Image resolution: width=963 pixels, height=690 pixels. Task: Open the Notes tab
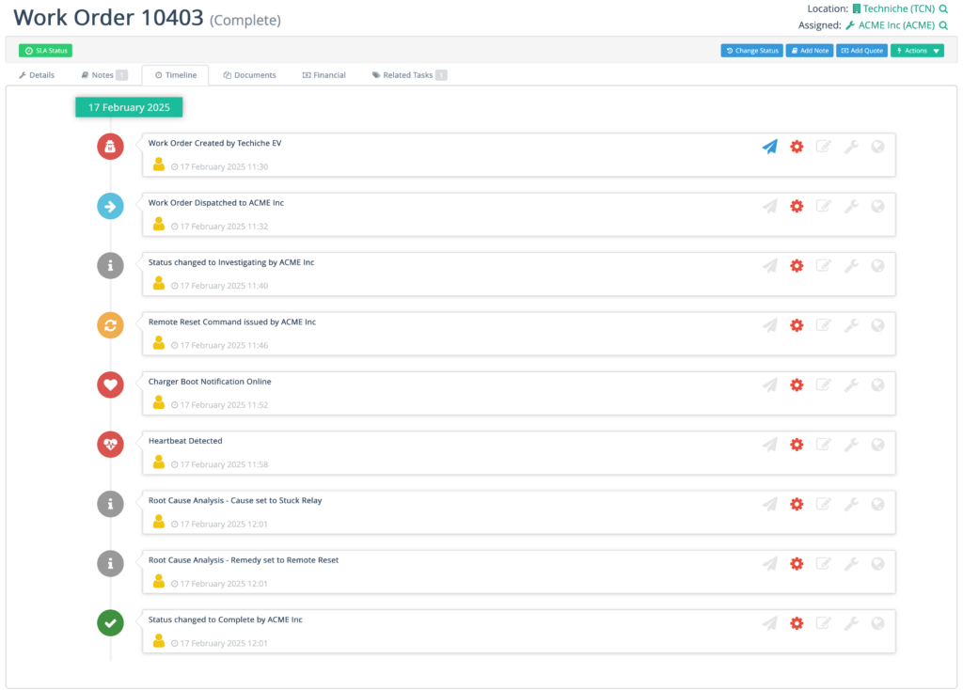(x=103, y=75)
